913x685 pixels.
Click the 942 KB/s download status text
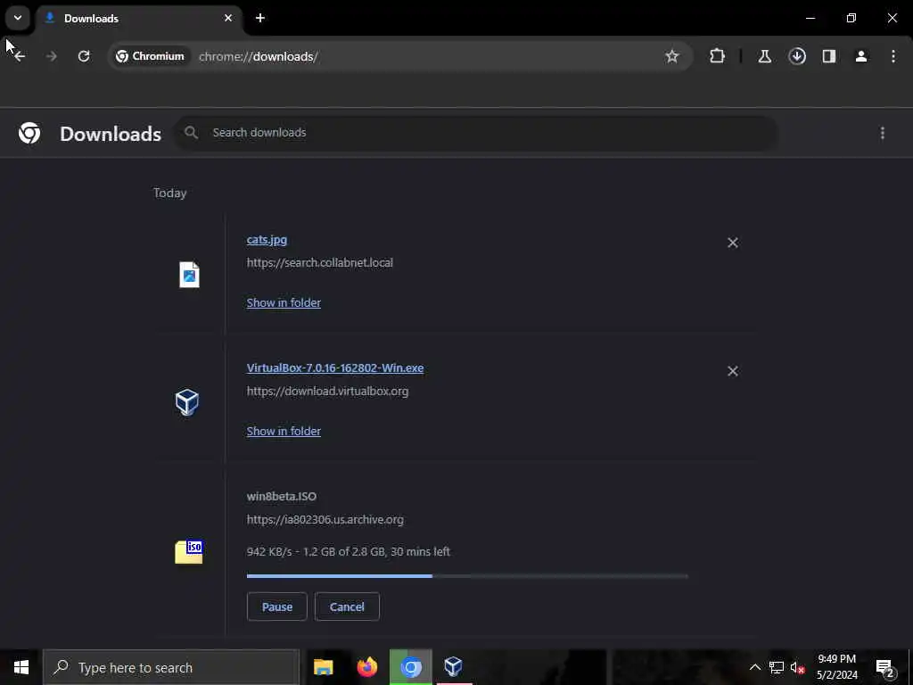pos(349,551)
